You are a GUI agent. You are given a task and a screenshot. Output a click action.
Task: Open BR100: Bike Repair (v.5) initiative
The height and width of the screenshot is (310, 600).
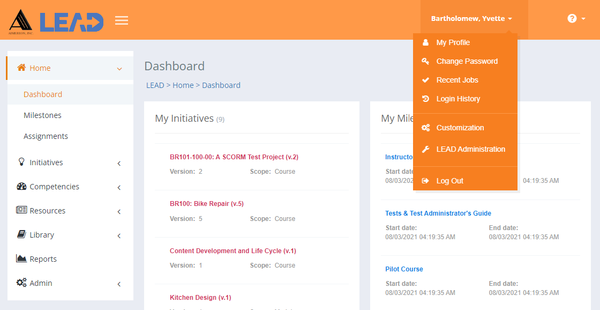click(207, 204)
